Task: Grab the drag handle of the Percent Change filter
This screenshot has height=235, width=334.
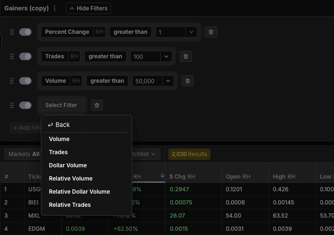Action: click(12, 32)
